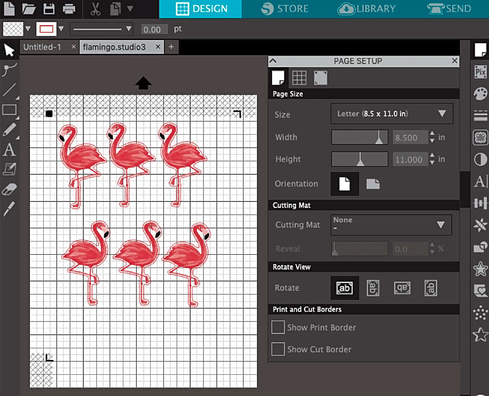Open the STORE tab
The image size is (489, 396).
pos(285,9)
